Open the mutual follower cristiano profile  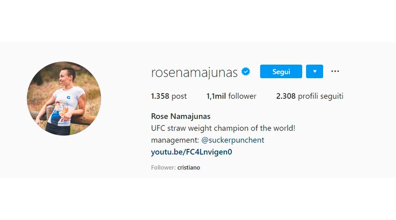[189, 167]
